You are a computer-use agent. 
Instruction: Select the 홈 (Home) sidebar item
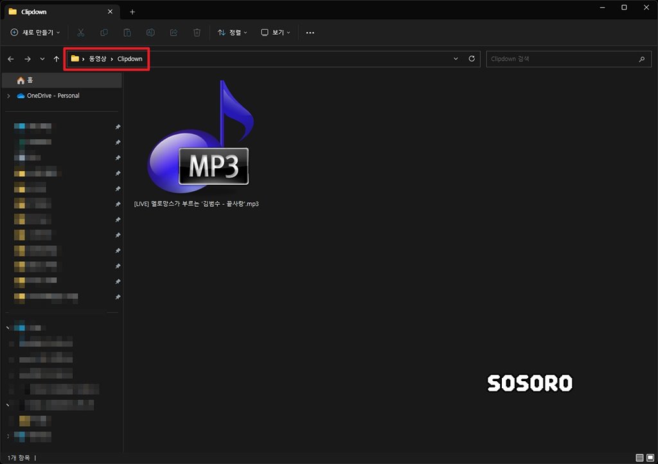62,80
